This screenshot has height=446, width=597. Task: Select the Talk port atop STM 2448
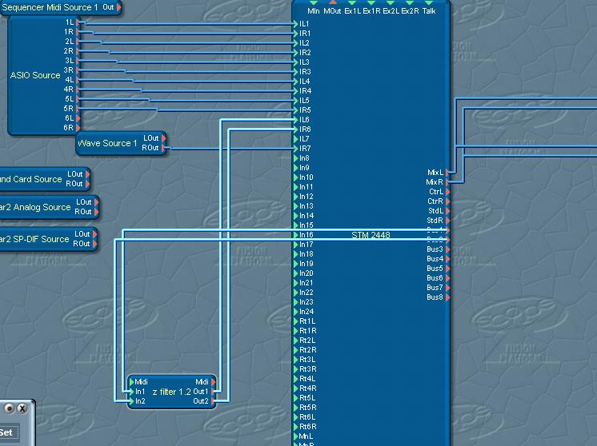click(429, 3)
